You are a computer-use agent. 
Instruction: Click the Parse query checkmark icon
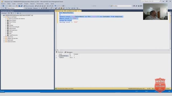42,8
